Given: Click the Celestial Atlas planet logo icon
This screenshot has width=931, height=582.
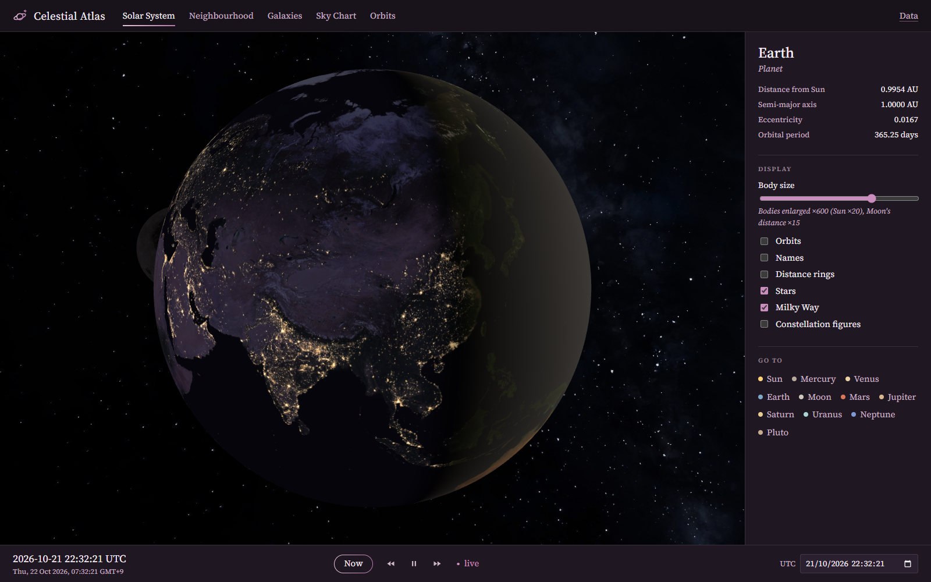Looking at the screenshot, I should click(20, 16).
